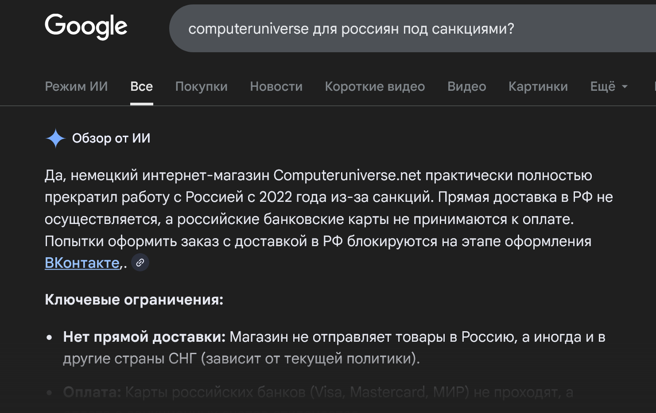Follow the ВКонтакте link

(82, 263)
